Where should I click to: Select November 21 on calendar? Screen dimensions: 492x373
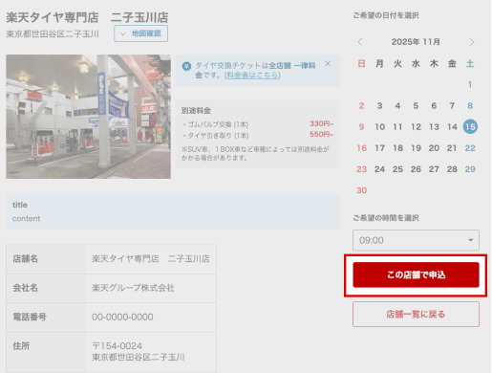coord(452,148)
